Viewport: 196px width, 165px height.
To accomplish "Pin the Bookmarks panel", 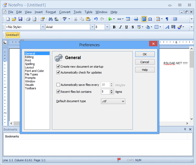I will click(x=185, y=129).
